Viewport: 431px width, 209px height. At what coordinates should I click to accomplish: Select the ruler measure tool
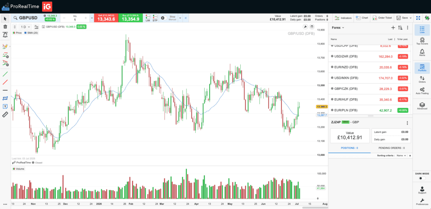click(x=5, y=115)
